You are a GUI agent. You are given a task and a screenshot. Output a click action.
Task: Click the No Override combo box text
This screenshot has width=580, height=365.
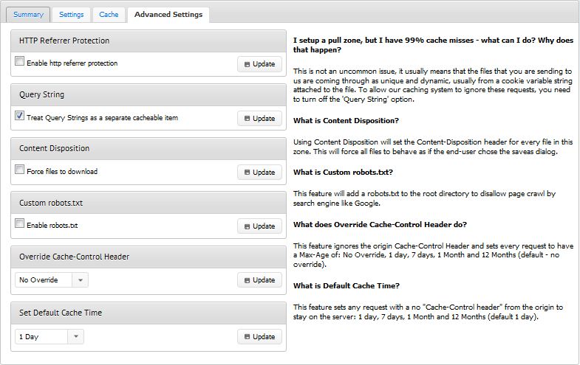click(x=38, y=280)
